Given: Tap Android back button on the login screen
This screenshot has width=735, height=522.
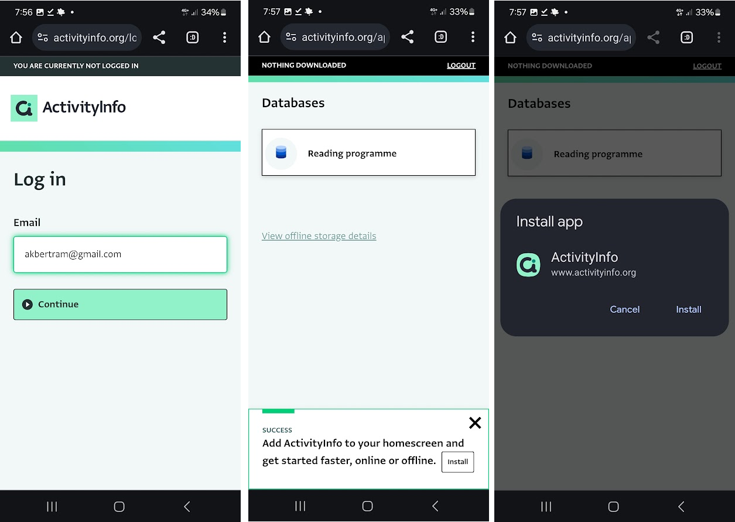Looking at the screenshot, I should (x=187, y=507).
